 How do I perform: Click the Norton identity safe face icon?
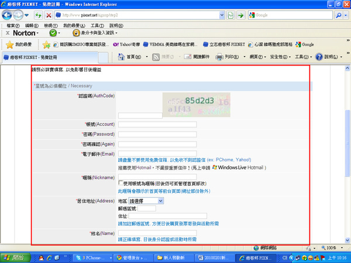click(76, 33)
